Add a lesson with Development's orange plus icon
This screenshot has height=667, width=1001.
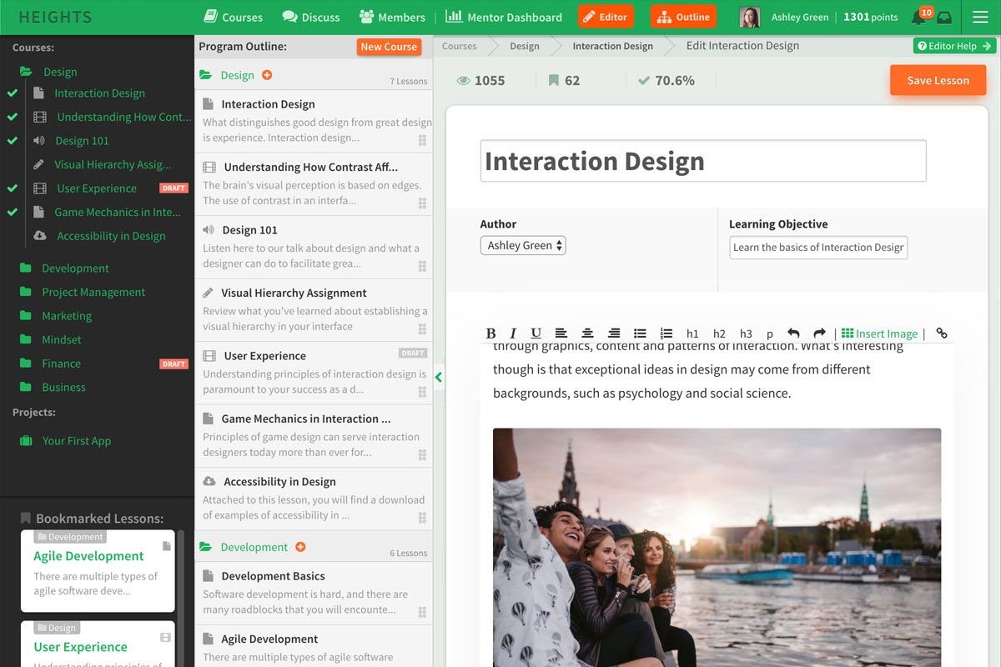(300, 547)
